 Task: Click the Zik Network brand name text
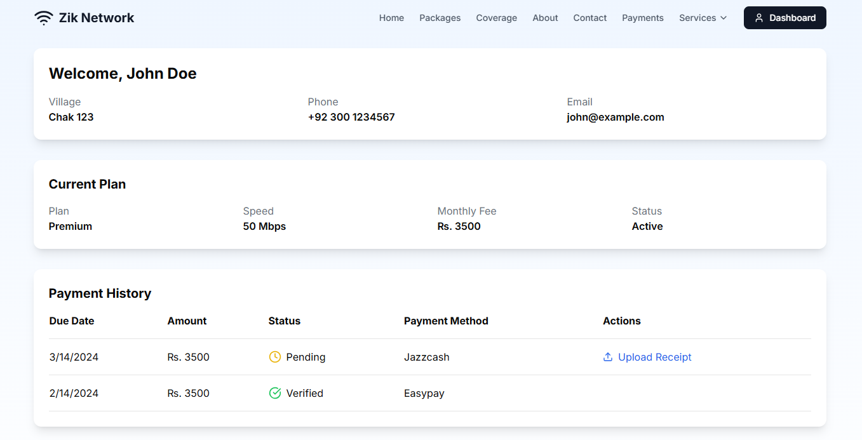97,17
